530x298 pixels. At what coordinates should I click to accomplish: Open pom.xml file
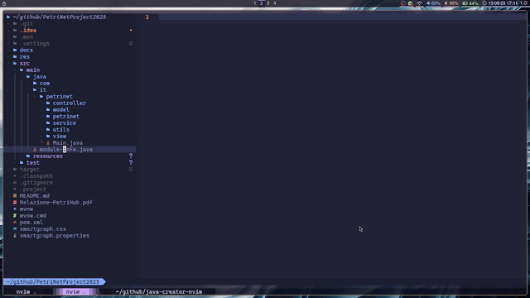[31, 223]
